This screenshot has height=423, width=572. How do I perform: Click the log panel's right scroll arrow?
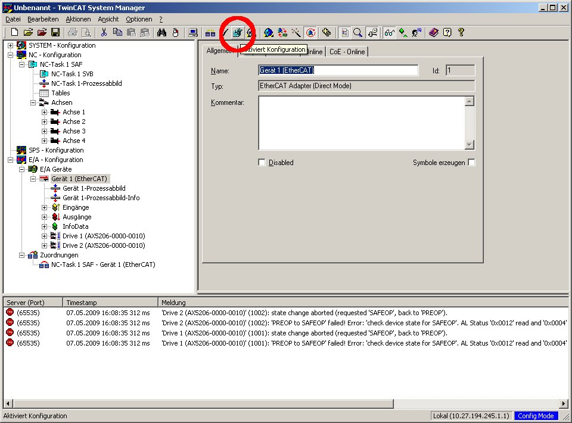pyautogui.click(x=564, y=404)
